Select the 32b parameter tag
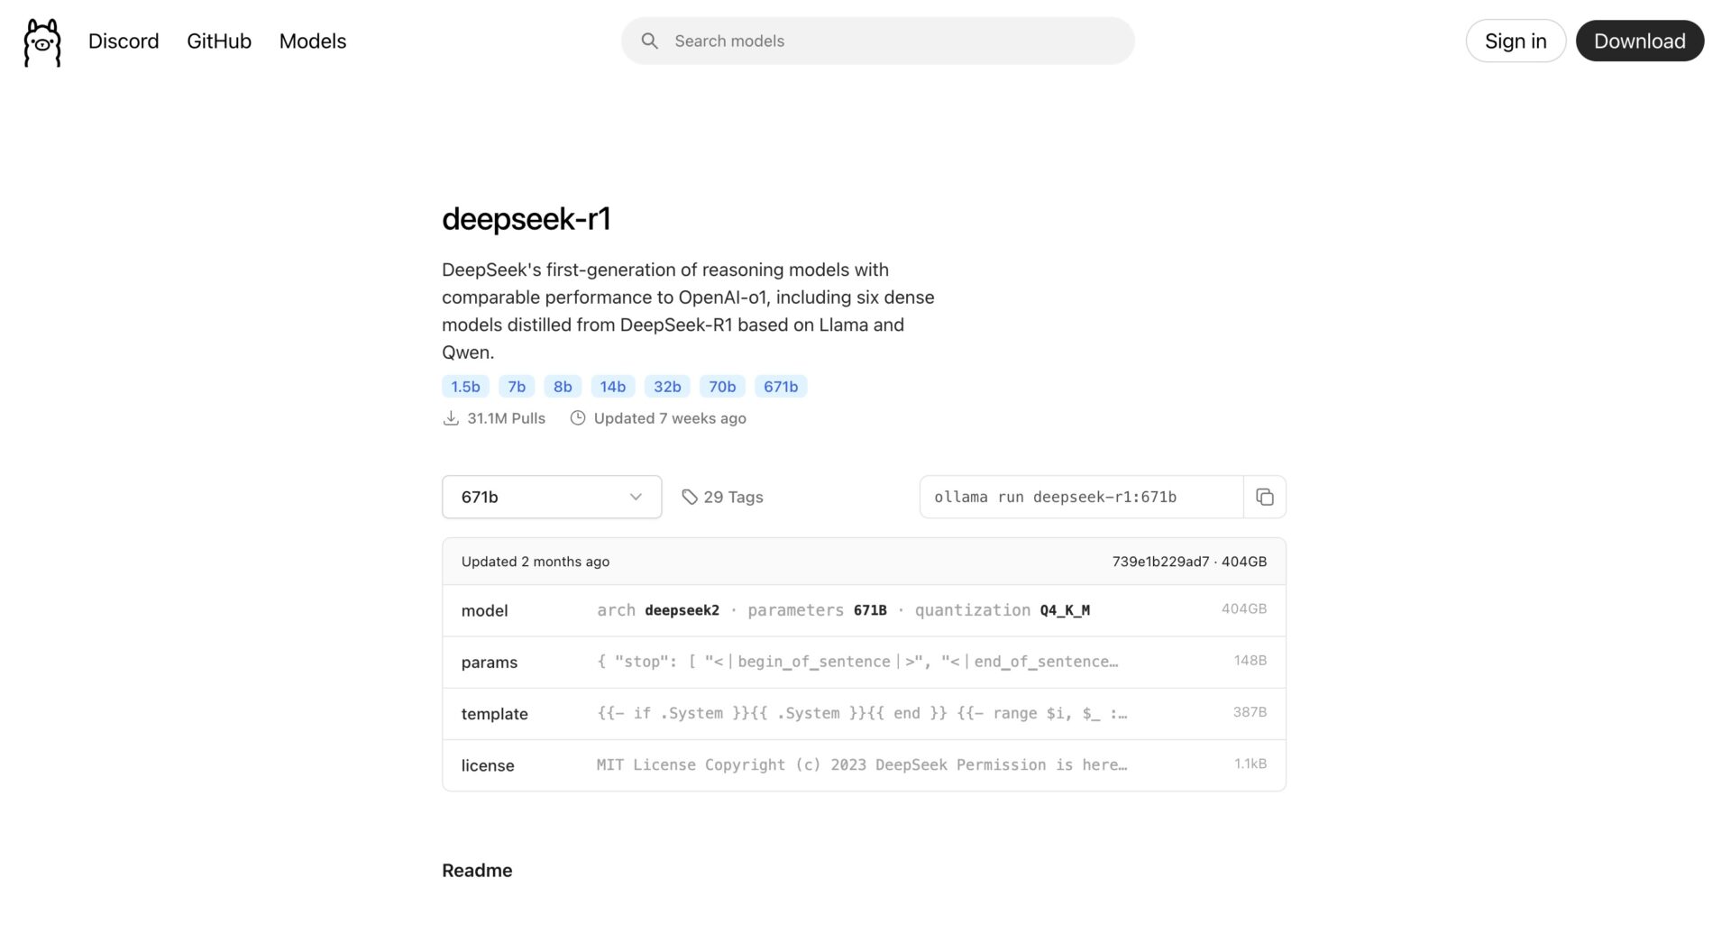1731x933 pixels. coord(667,386)
